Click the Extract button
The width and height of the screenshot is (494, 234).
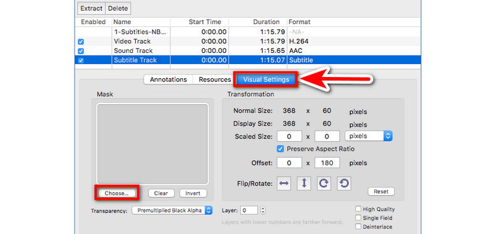tap(91, 9)
